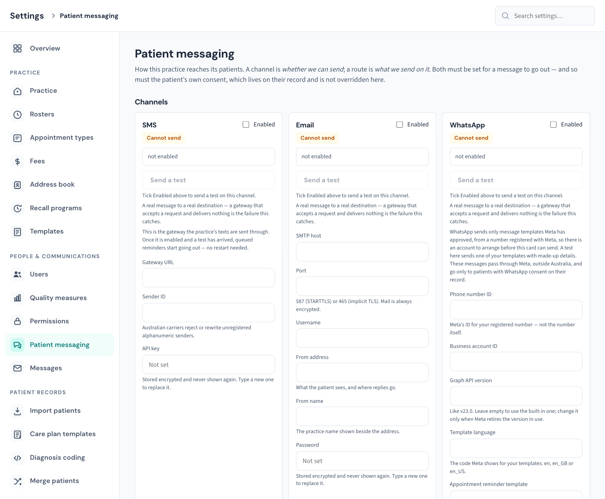
Task: Click the Recall programs icon
Action: pyautogui.click(x=17, y=209)
